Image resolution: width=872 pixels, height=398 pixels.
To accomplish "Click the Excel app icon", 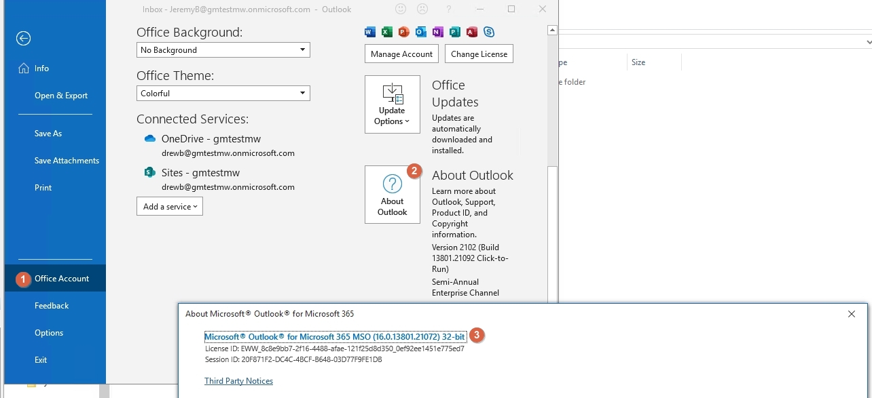I will 387,32.
